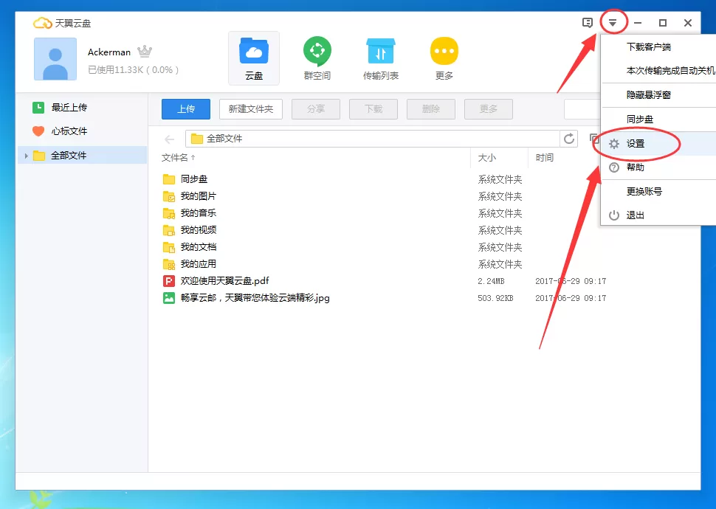Click the 我的图片 folder name
716x509 pixels.
click(198, 196)
